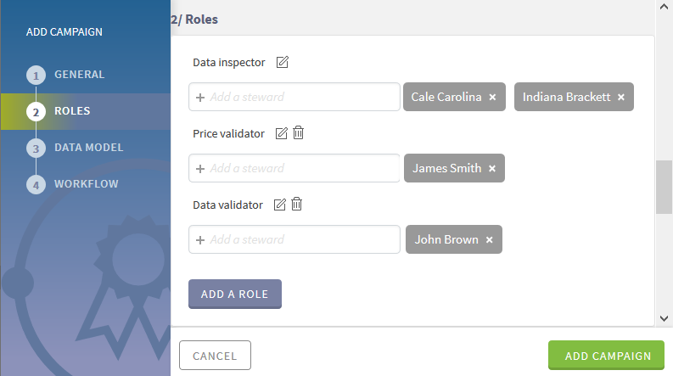Jump to the Workflow step

(86, 184)
